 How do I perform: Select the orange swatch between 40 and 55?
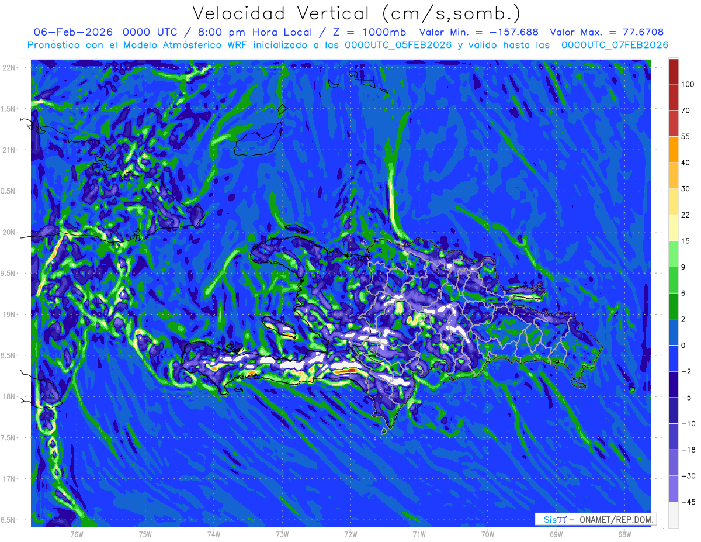[x=674, y=149]
